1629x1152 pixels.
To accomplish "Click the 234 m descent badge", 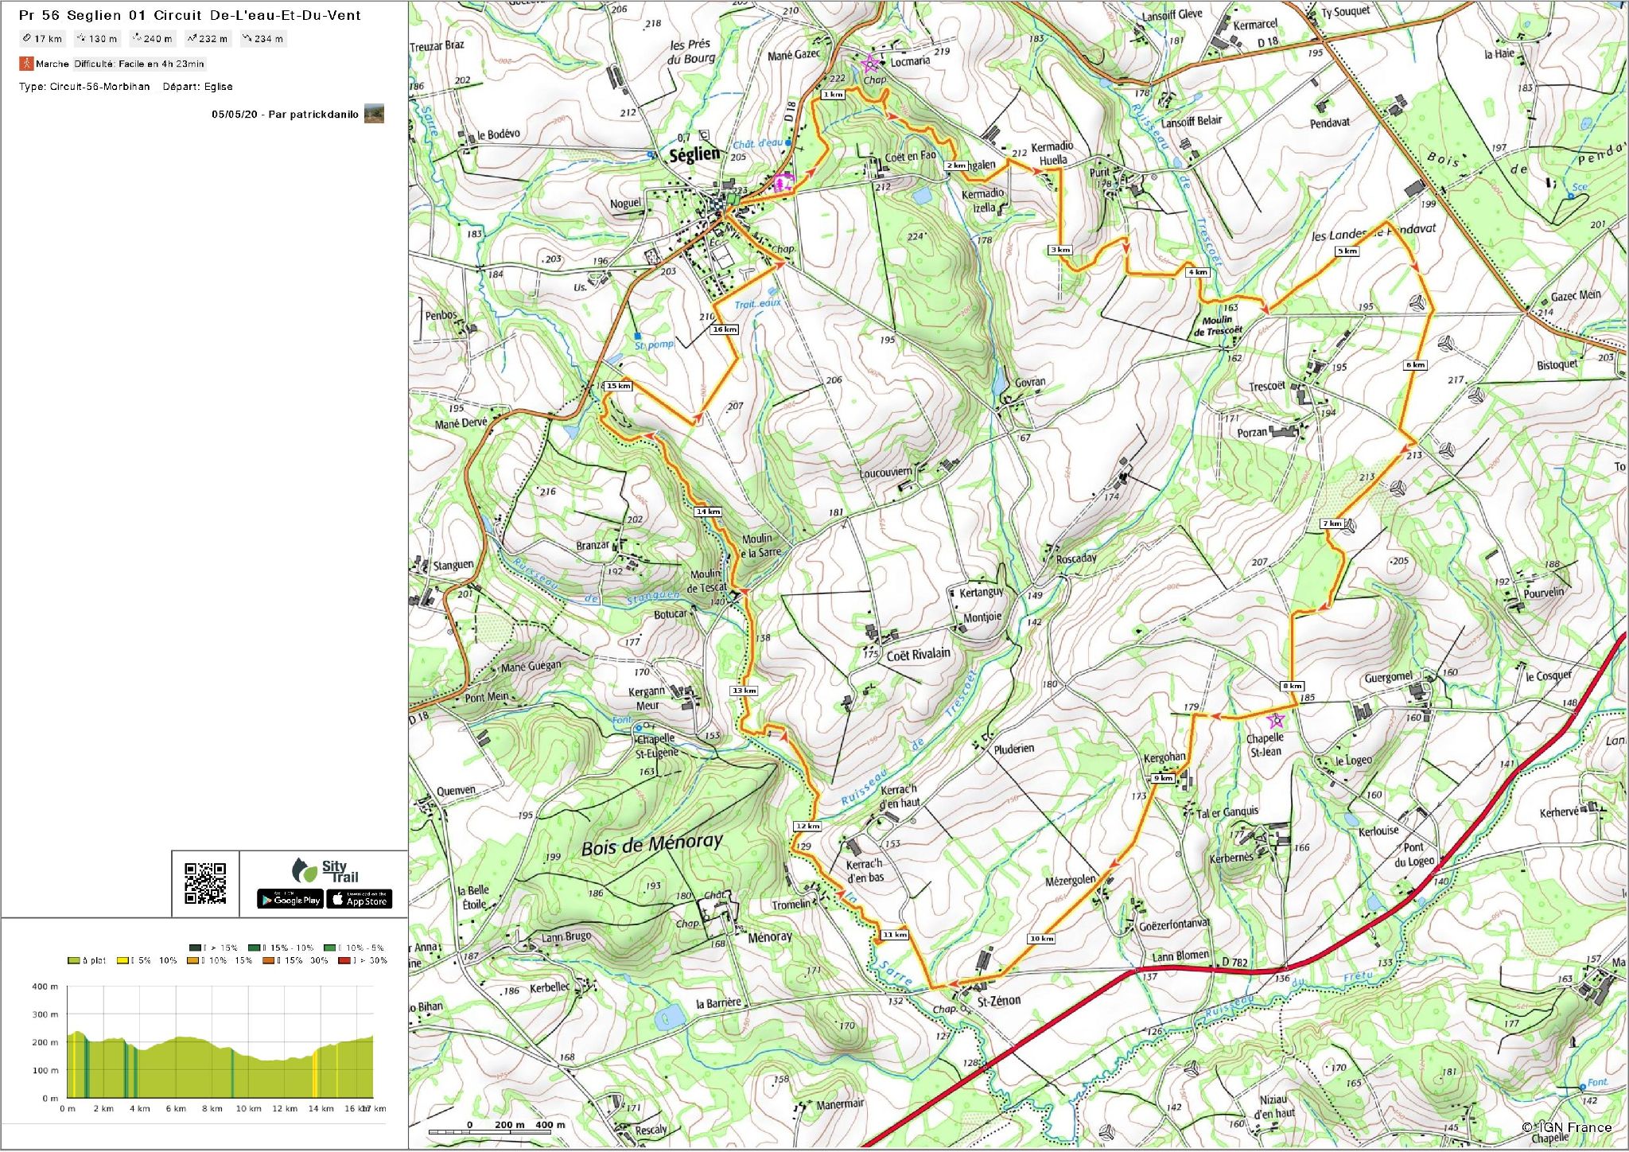I will [x=263, y=38].
